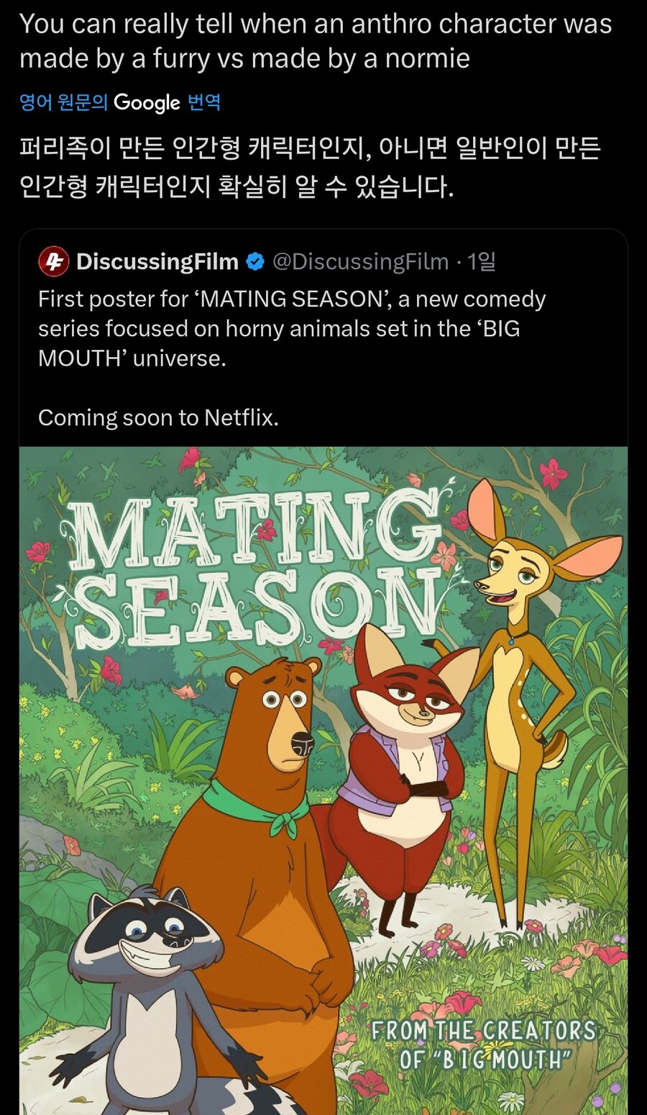Tap the quoted tweet text about MATING SEASON
The image size is (647, 1115).
pyautogui.click(x=292, y=328)
